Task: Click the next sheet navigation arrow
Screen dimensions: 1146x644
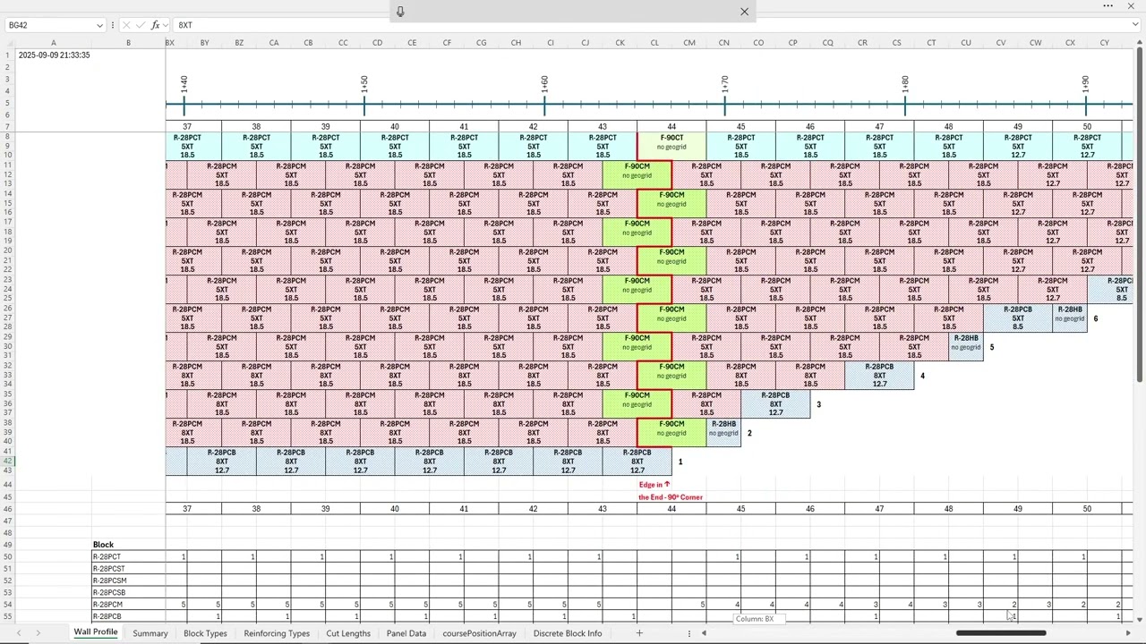Action: [38, 633]
